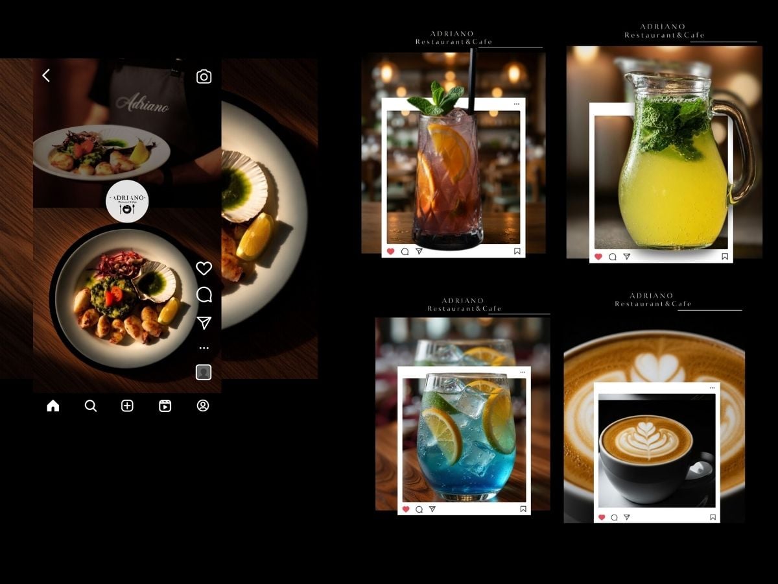Tap share icon under the latte art post

coord(626,517)
